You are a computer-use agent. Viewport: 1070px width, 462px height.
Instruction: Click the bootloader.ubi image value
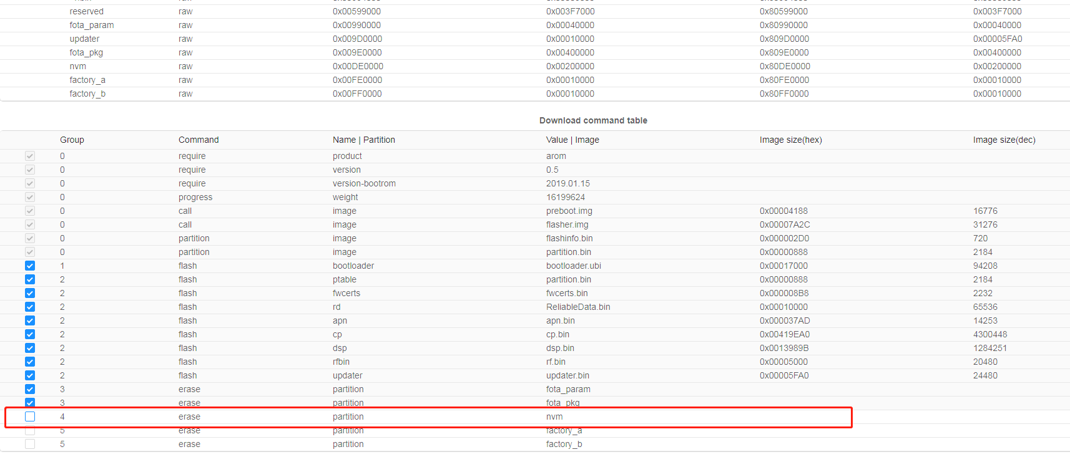(574, 266)
